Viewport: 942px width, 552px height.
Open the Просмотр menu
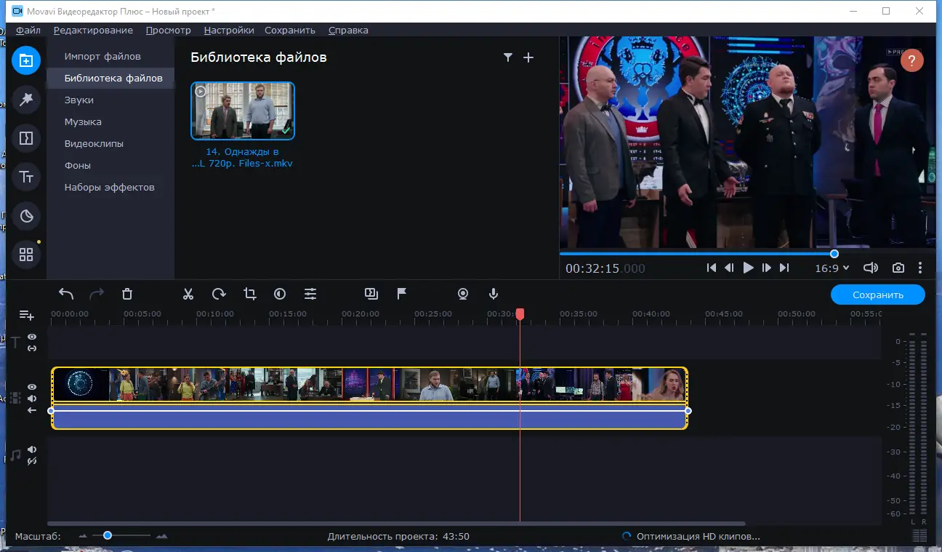point(168,30)
